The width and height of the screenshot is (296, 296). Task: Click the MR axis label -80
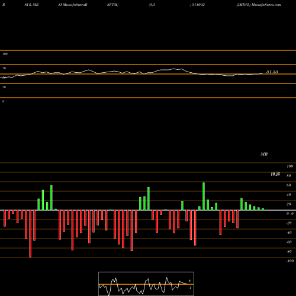point(289,252)
